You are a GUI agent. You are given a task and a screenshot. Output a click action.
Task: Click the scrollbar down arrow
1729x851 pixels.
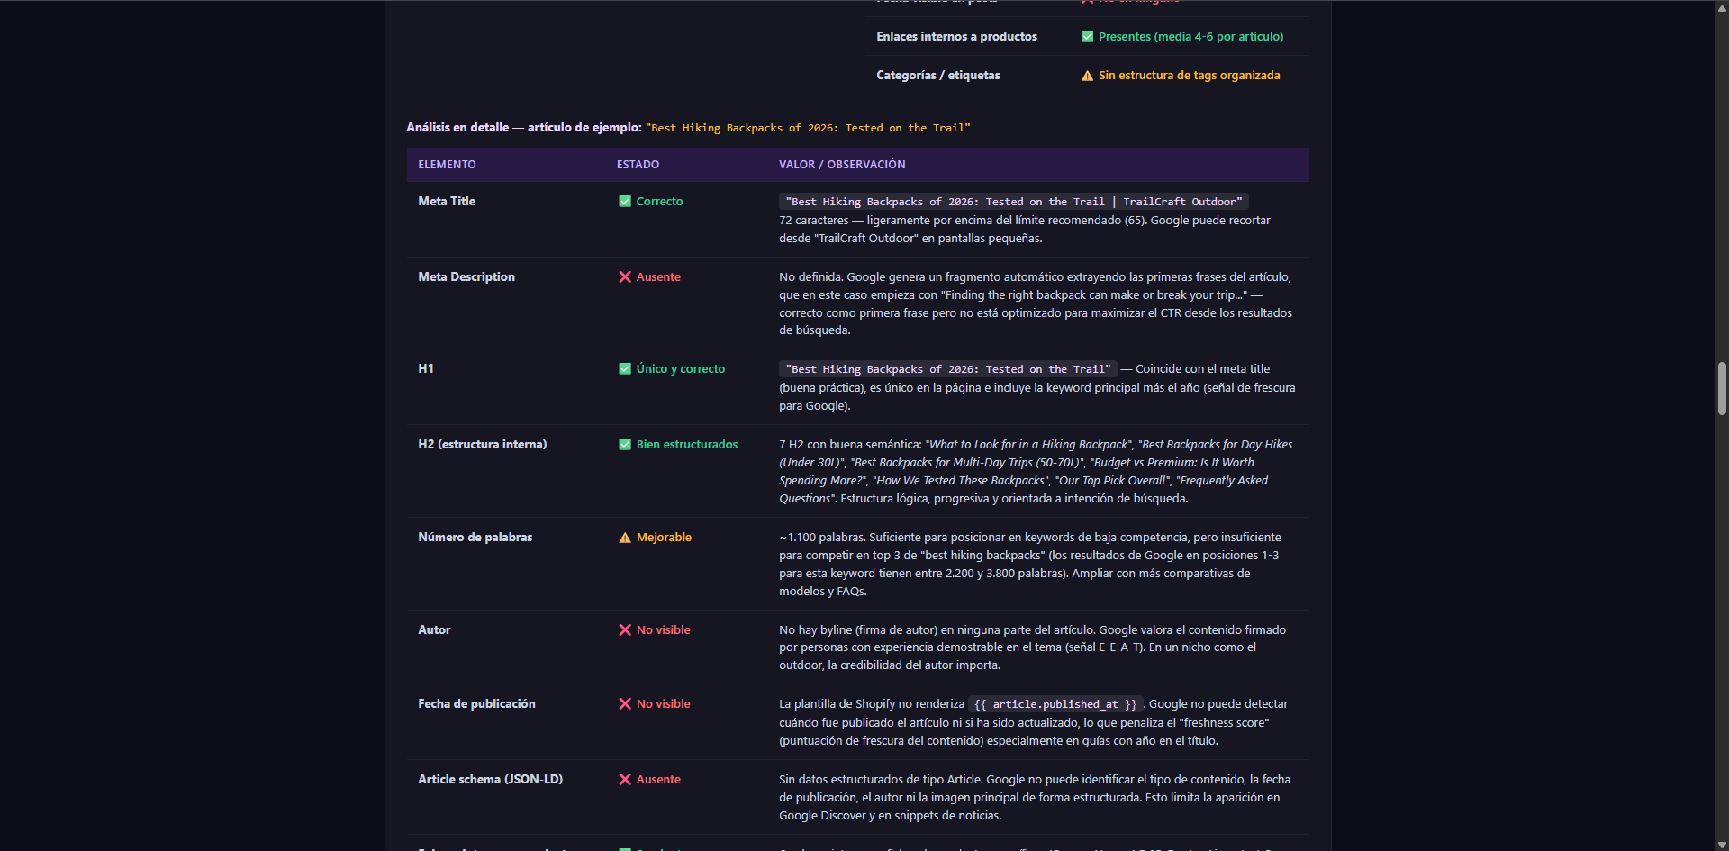point(1722,844)
